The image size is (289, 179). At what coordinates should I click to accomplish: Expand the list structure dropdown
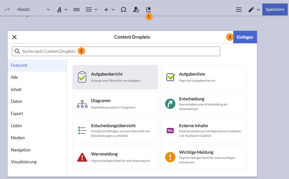(x=92, y=9)
